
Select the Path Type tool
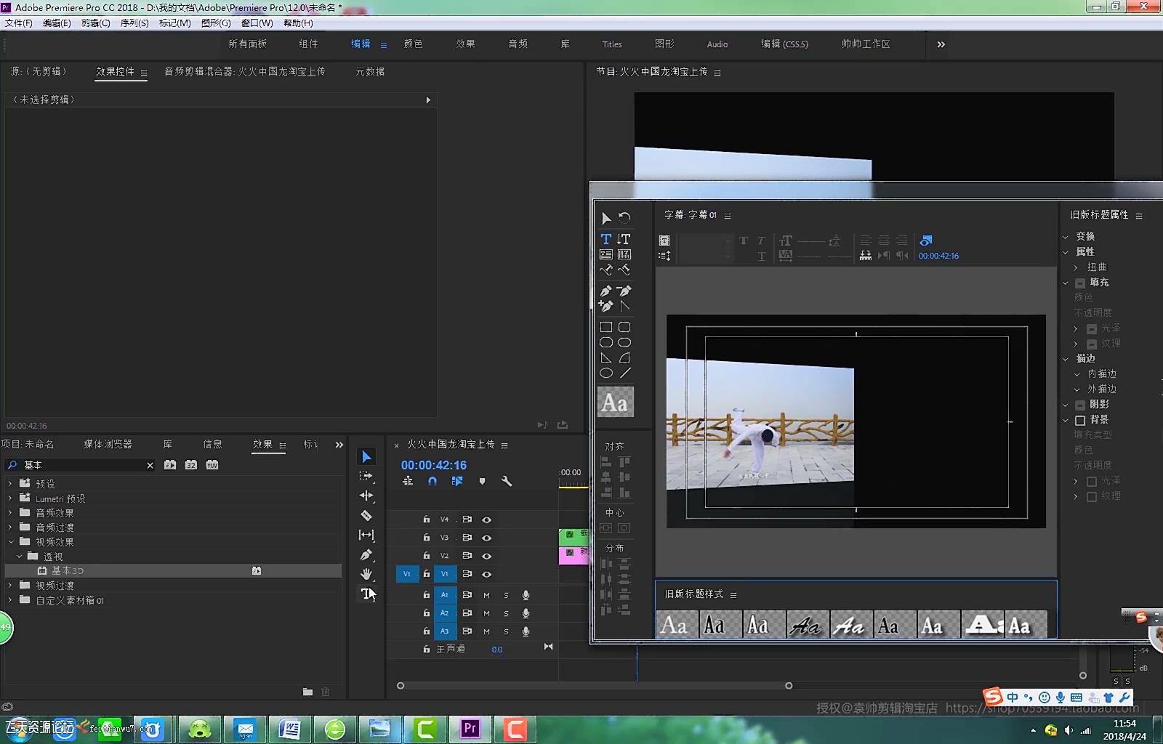(605, 270)
